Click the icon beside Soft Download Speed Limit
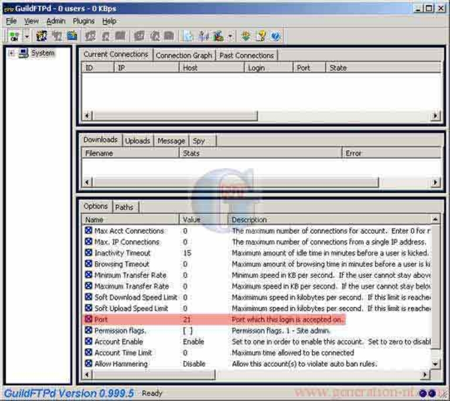Image resolution: width=450 pixels, height=401 pixels. (88, 297)
